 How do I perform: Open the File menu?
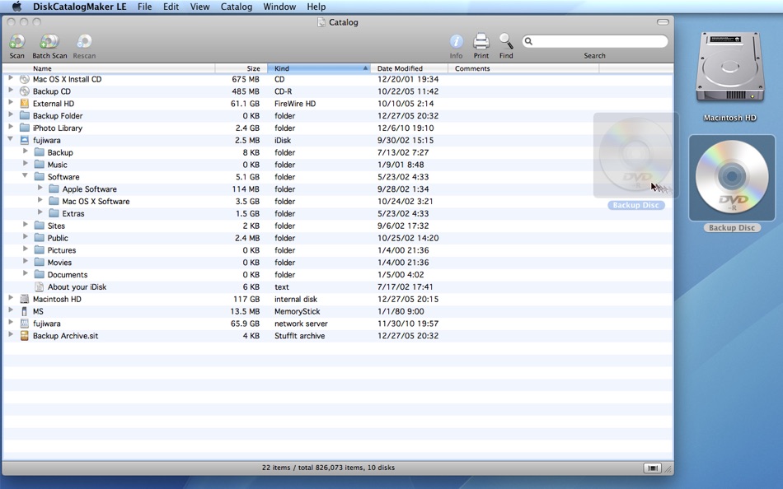click(145, 7)
